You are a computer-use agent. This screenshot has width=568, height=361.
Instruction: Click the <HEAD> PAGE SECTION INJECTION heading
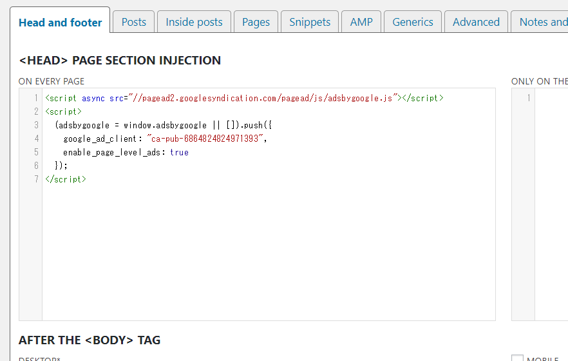tap(120, 60)
